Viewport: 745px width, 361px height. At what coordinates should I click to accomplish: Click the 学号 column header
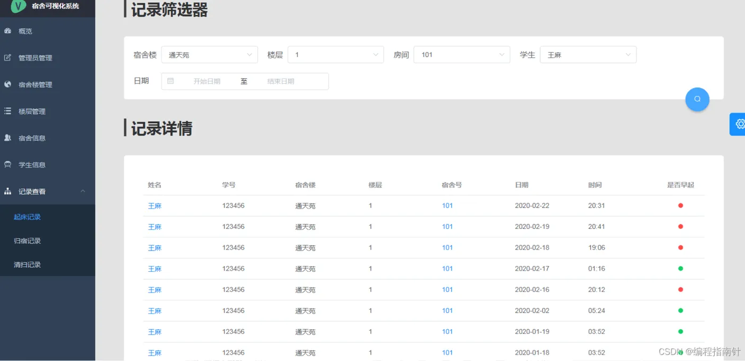(x=229, y=185)
